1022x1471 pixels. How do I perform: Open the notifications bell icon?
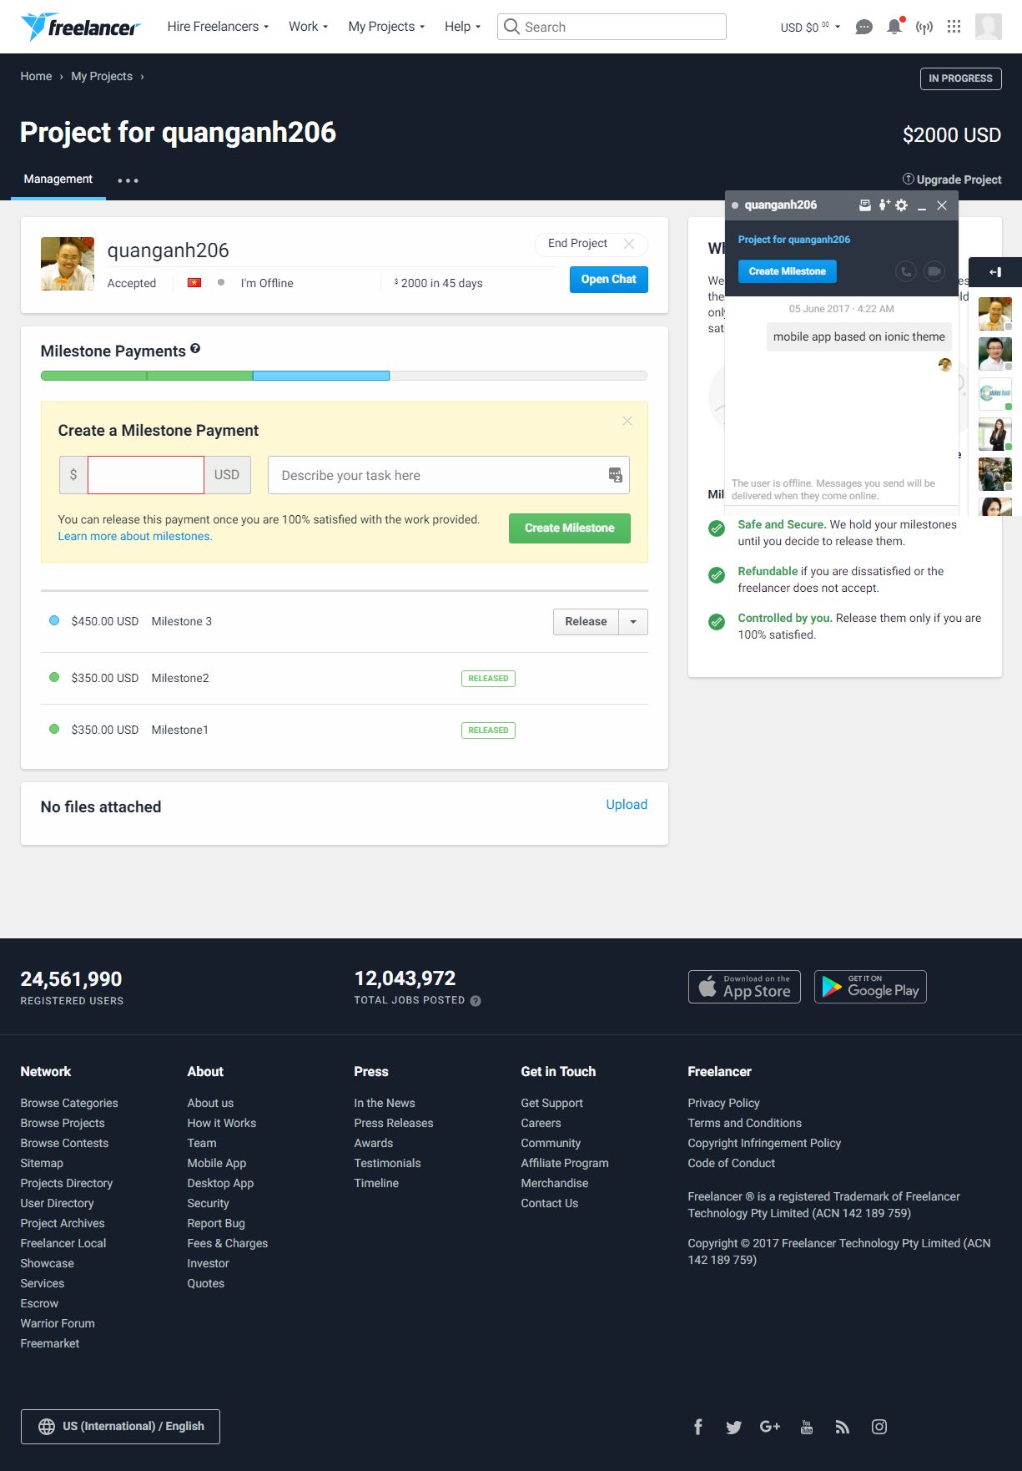[894, 27]
